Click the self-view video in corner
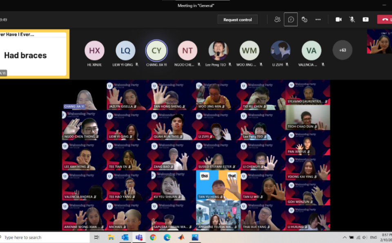Viewport: 392px width, 243px height. [x=380, y=42]
